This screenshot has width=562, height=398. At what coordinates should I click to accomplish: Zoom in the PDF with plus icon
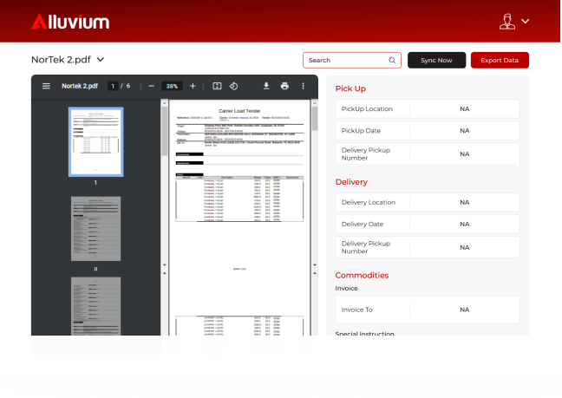193,87
